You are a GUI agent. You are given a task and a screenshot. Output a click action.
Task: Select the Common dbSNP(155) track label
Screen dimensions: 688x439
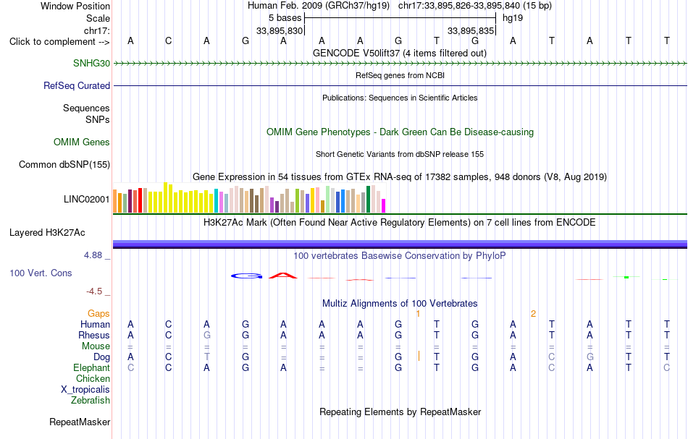(64, 164)
